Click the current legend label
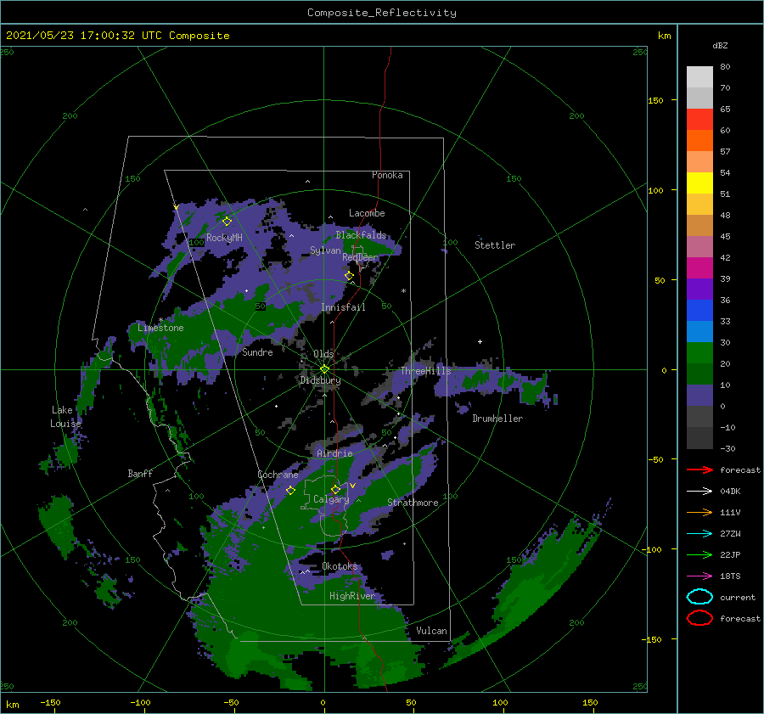The image size is (764, 714). 738,597
